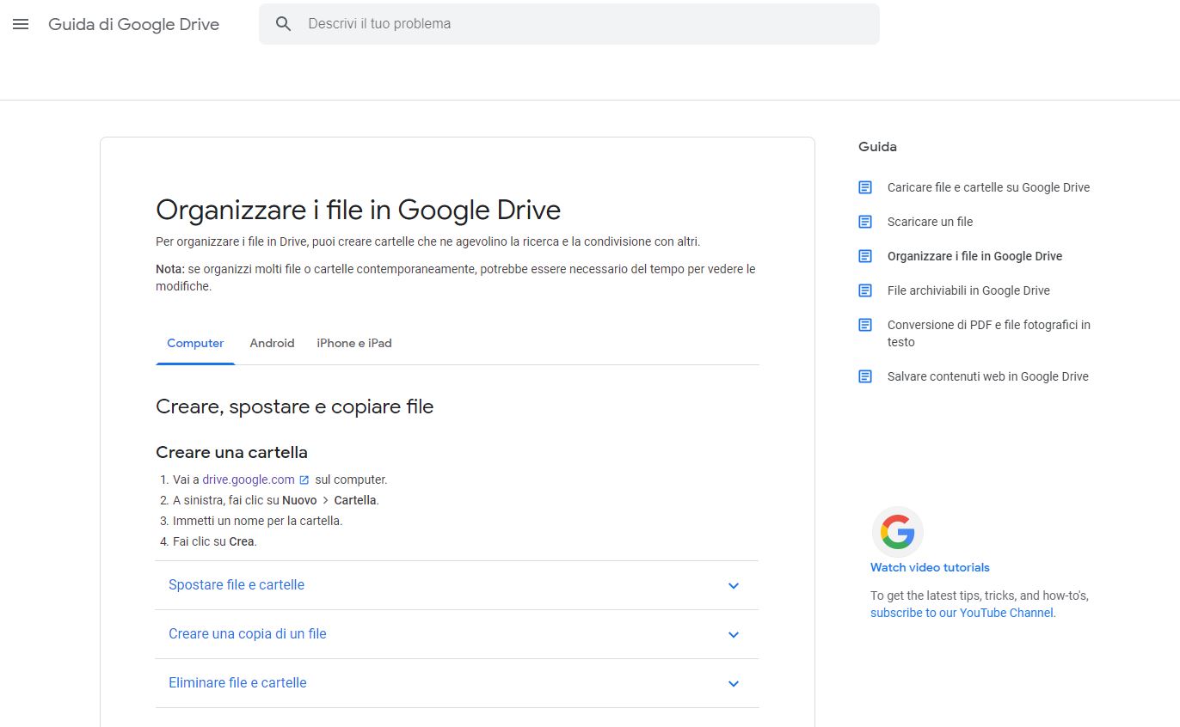Screen dimensions: 1180x727
Task: Open Organizzare i file in Google Drive link
Action: click(974, 256)
